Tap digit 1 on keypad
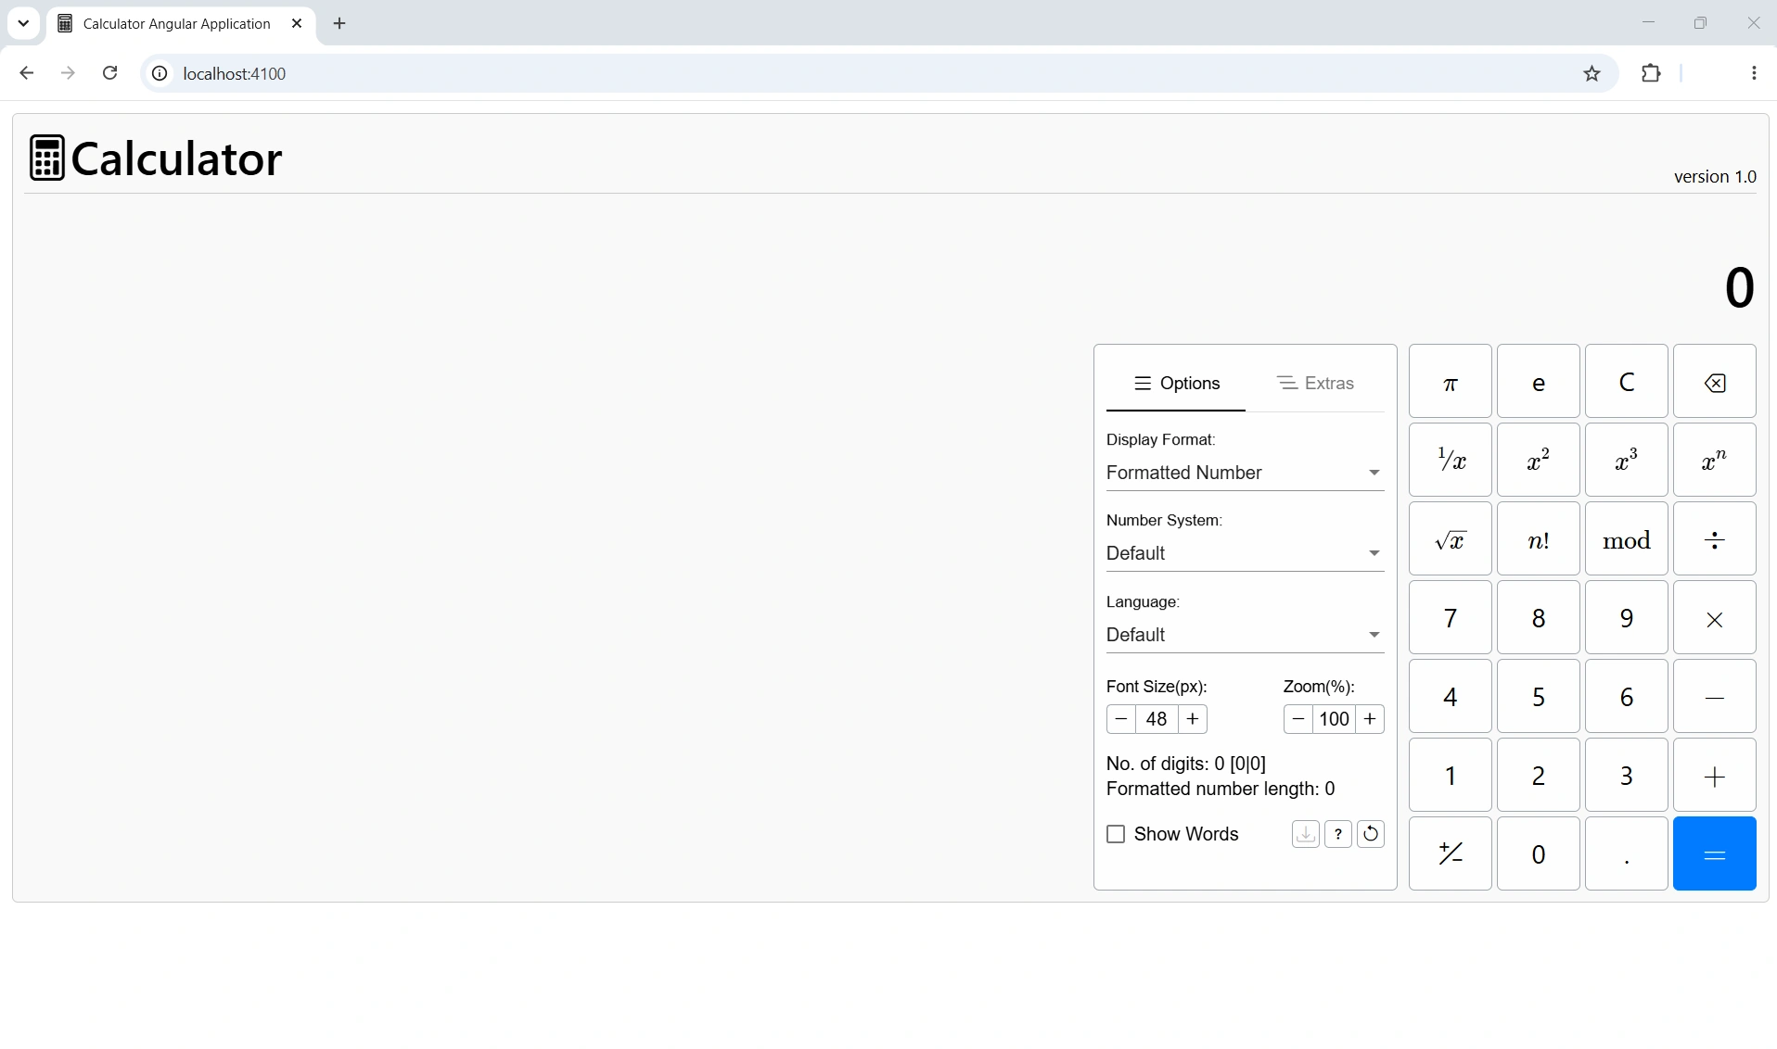Viewport: 1777px width, 1049px height. [x=1450, y=776]
